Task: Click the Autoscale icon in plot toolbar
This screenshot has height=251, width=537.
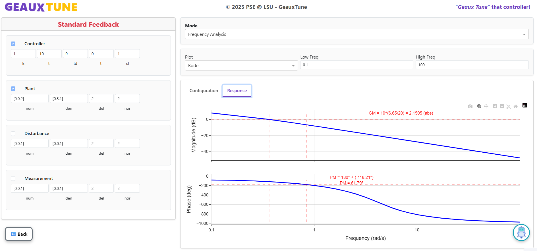Action: coord(509,106)
